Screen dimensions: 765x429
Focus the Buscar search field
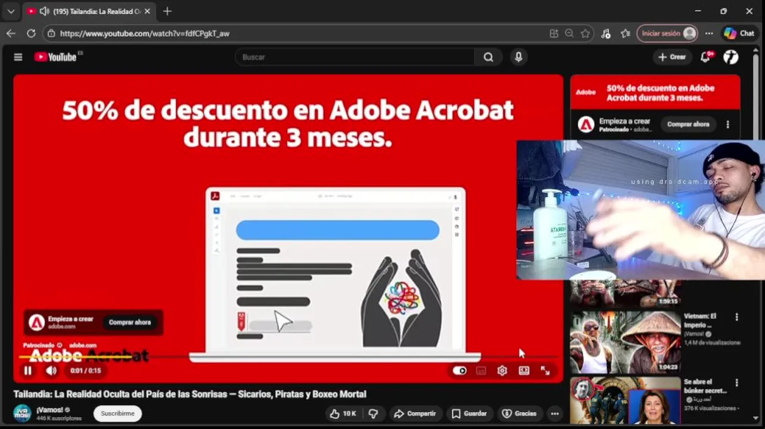355,57
